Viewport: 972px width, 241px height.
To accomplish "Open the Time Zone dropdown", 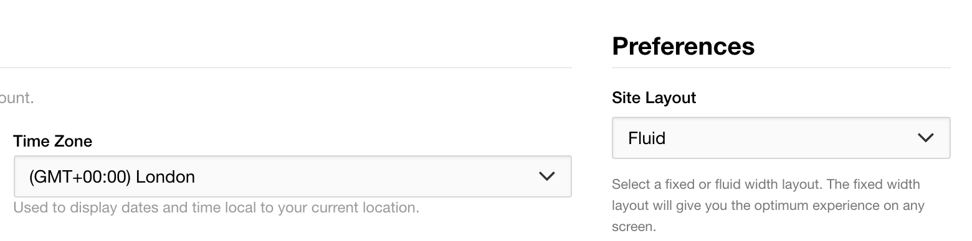I will 292,176.
